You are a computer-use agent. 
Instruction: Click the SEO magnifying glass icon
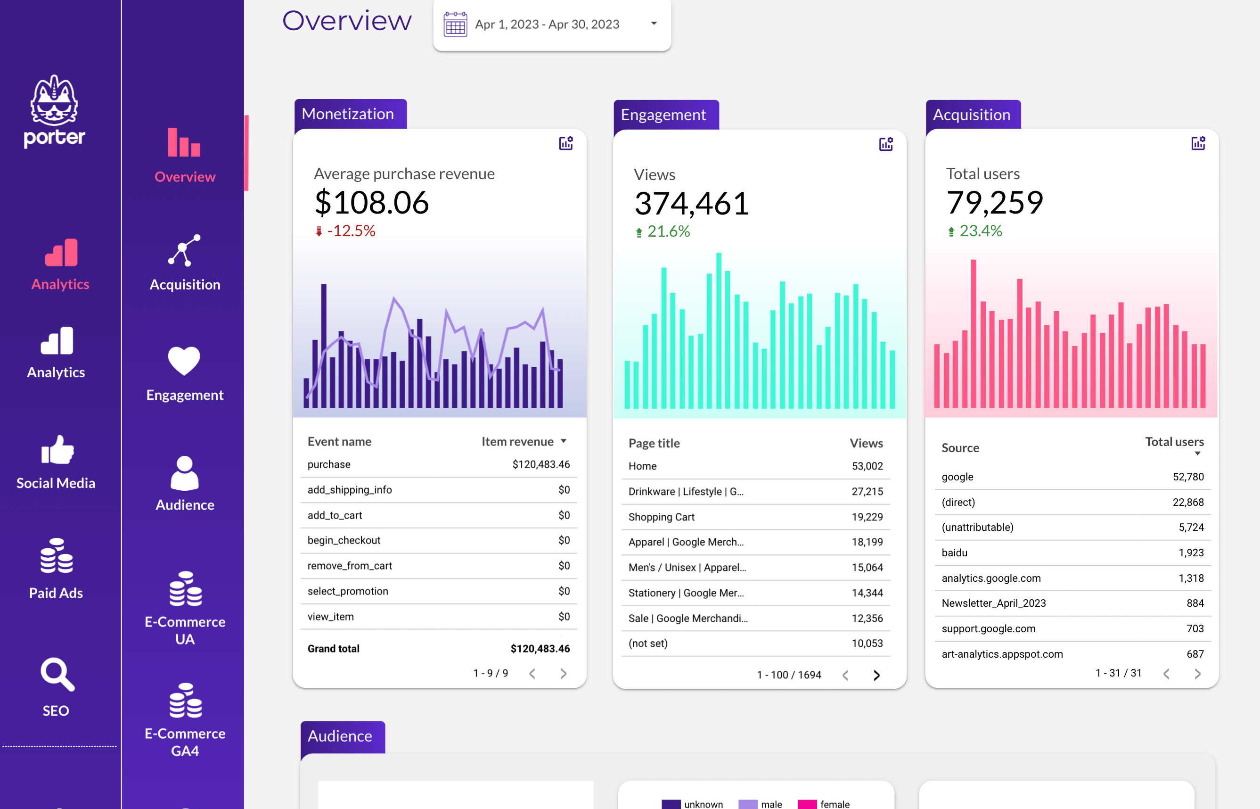coord(57,675)
